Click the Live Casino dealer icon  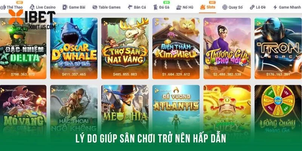click(x=32, y=7)
